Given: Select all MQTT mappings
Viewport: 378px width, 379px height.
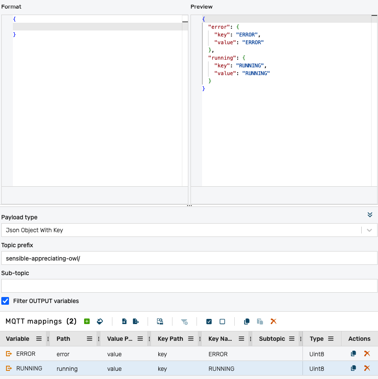Looking at the screenshot, I should pos(209,321).
